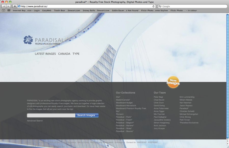Open team member Chris Strong
This screenshot has height=148, width=229.
[x=185, y=117]
